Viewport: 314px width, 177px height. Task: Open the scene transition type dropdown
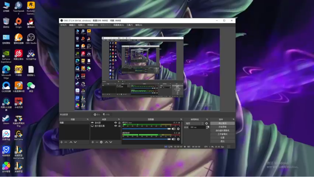194,124
